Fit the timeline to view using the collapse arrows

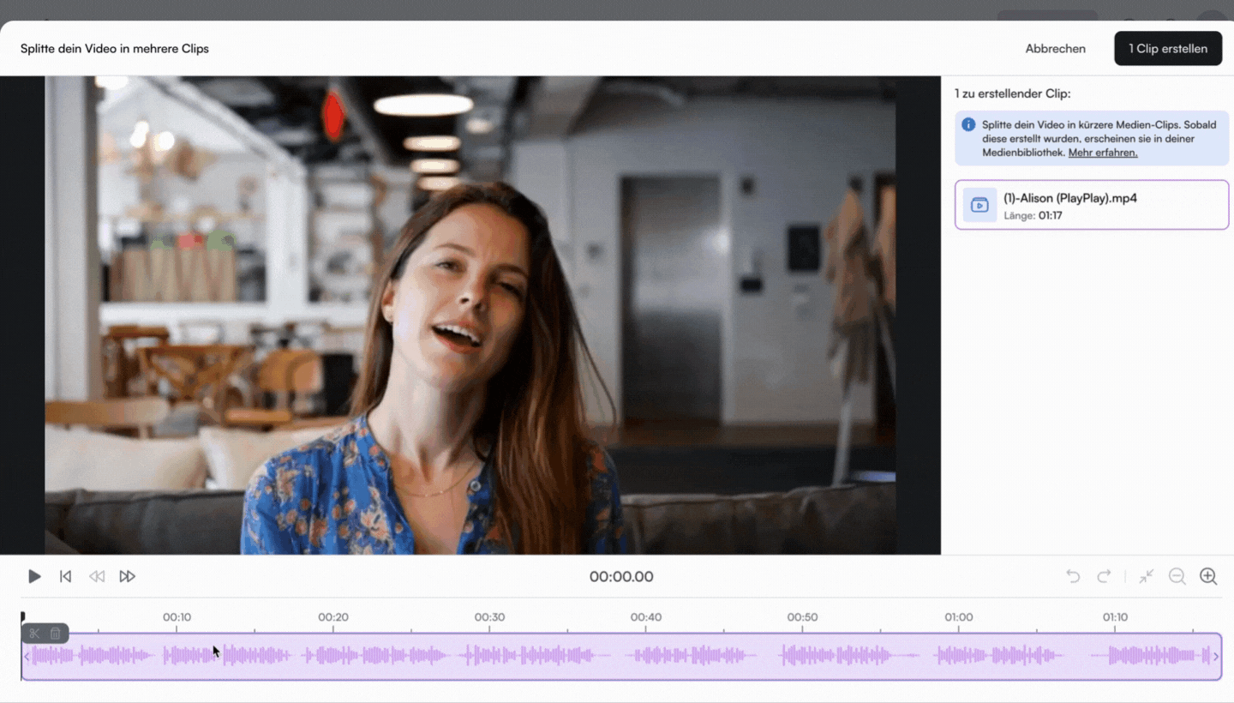pos(1147,576)
